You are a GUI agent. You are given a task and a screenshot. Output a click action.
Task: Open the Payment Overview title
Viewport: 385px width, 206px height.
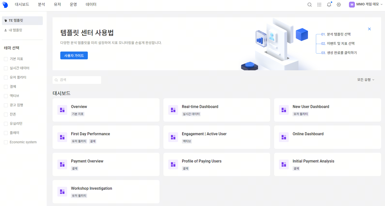[x=87, y=161]
